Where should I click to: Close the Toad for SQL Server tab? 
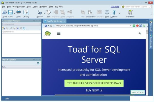point(65,21)
